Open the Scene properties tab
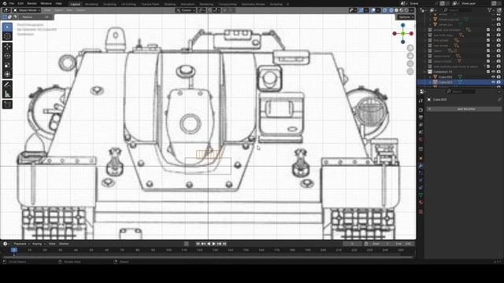The image size is (504, 283). pyautogui.click(x=421, y=133)
